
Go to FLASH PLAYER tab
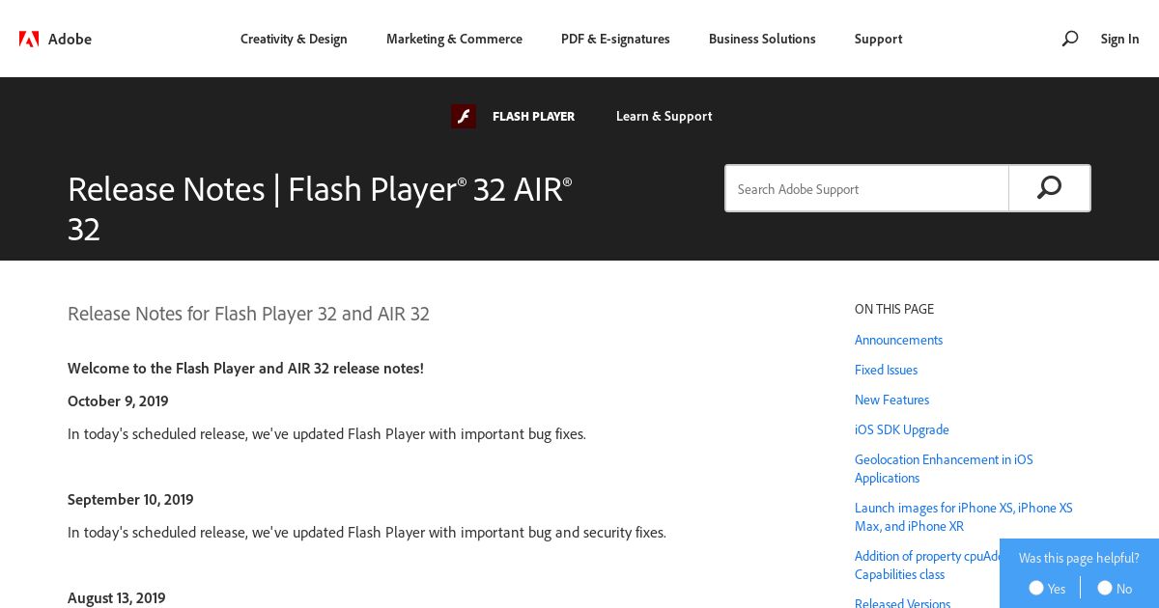pyautogui.click(x=533, y=117)
